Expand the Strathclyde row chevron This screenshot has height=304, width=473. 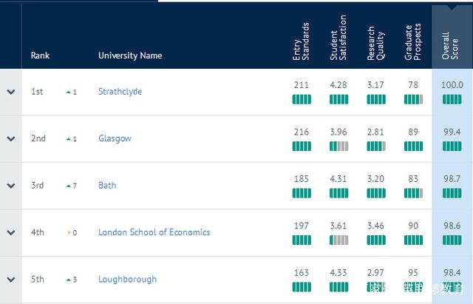tap(10, 92)
